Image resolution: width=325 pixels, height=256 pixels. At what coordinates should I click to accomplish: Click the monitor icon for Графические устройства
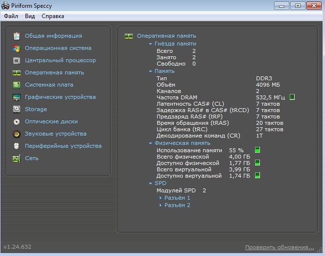pos(17,97)
